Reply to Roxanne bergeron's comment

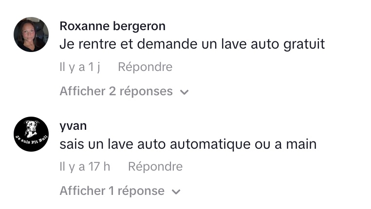[x=145, y=67]
